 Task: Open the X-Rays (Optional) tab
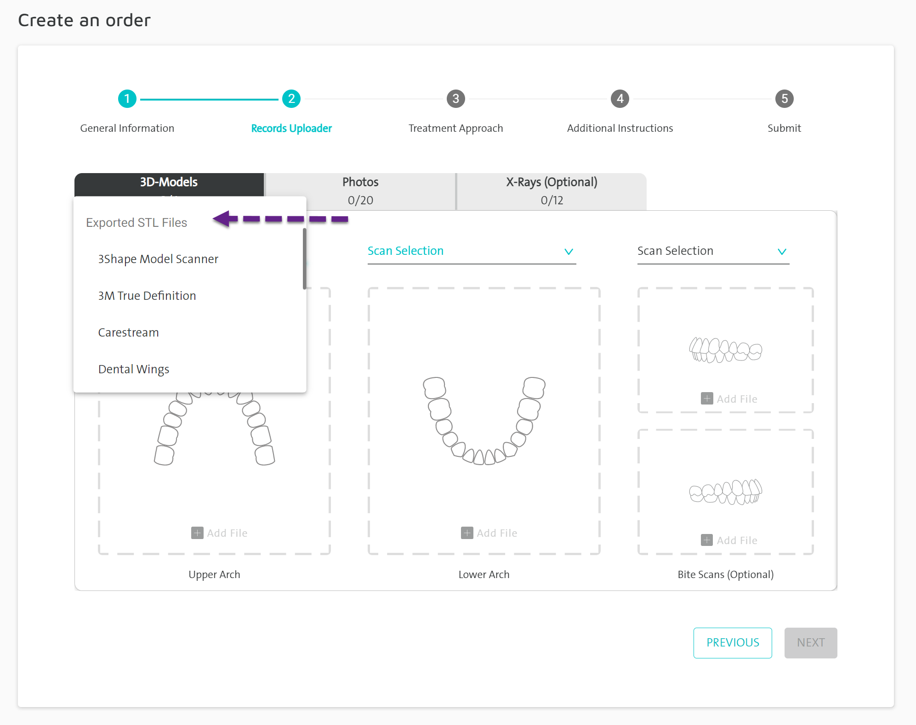click(x=552, y=191)
